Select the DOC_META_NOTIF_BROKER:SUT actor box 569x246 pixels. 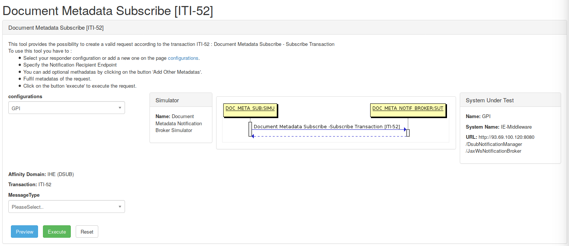point(408,108)
